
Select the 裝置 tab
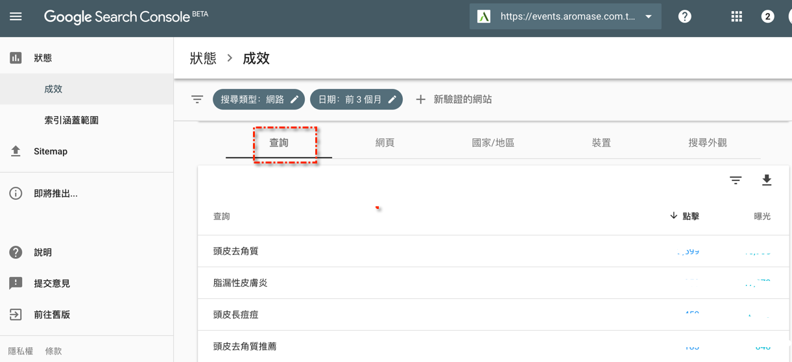(601, 143)
